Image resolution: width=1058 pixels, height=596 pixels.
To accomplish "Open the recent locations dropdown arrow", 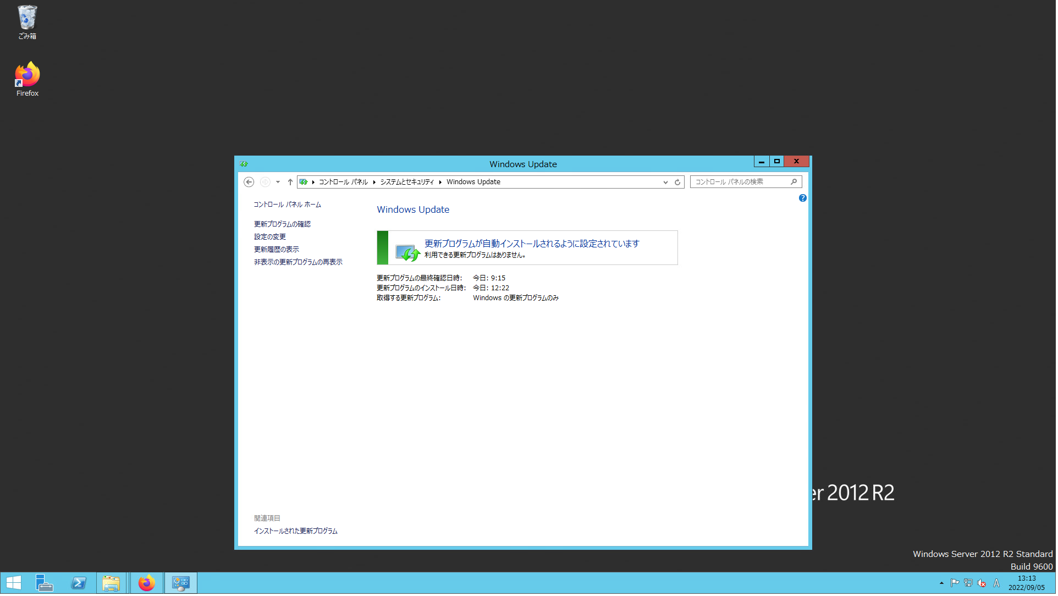I will click(278, 183).
